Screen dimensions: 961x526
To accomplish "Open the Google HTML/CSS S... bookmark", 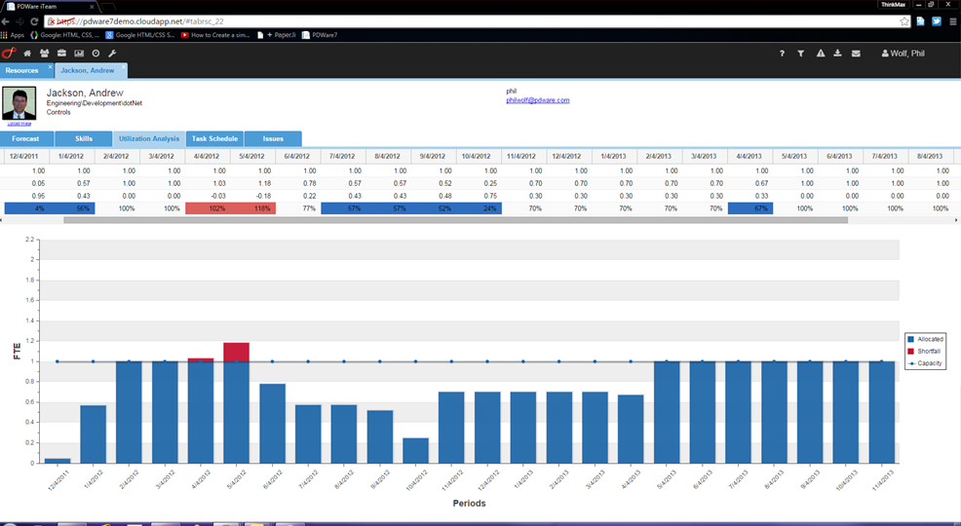I will (139, 35).
